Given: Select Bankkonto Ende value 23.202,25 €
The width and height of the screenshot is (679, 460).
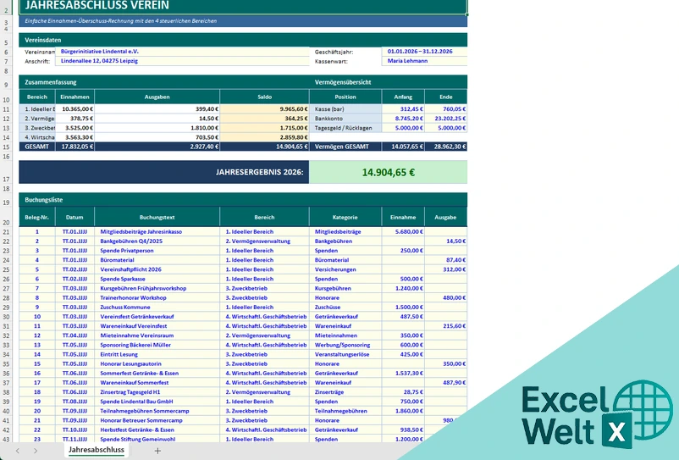Looking at the screenshot, I should pos(446,119).
